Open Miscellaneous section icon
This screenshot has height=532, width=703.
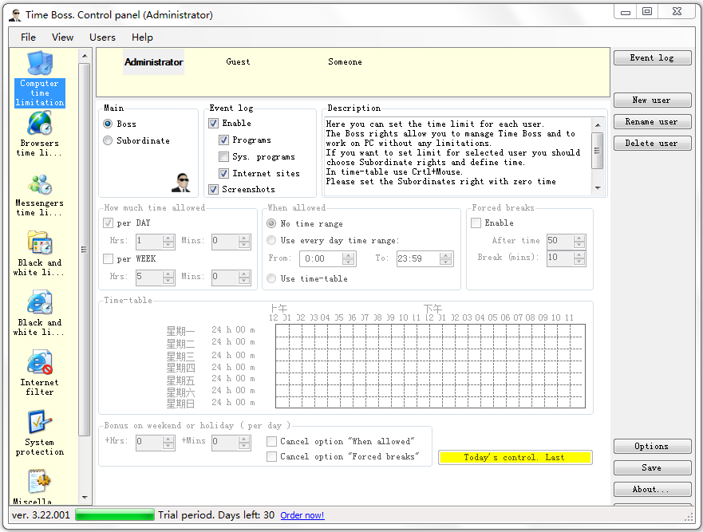(39, 482)
